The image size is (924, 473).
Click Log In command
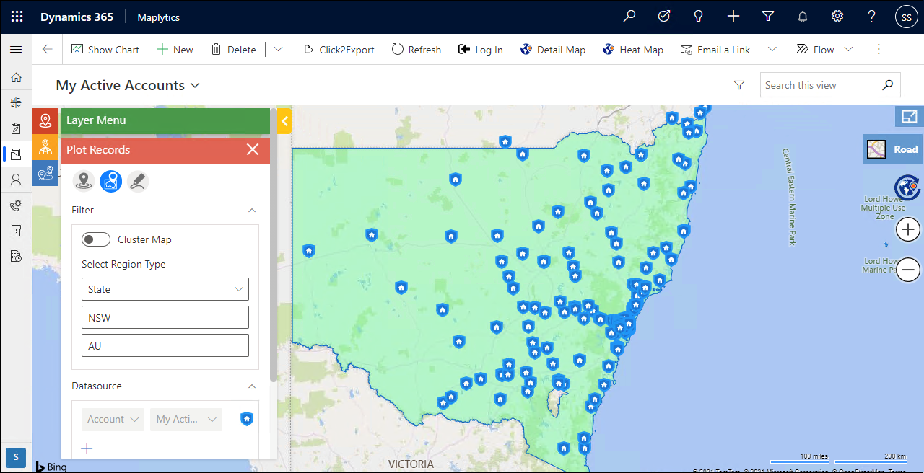pos(481,50)
